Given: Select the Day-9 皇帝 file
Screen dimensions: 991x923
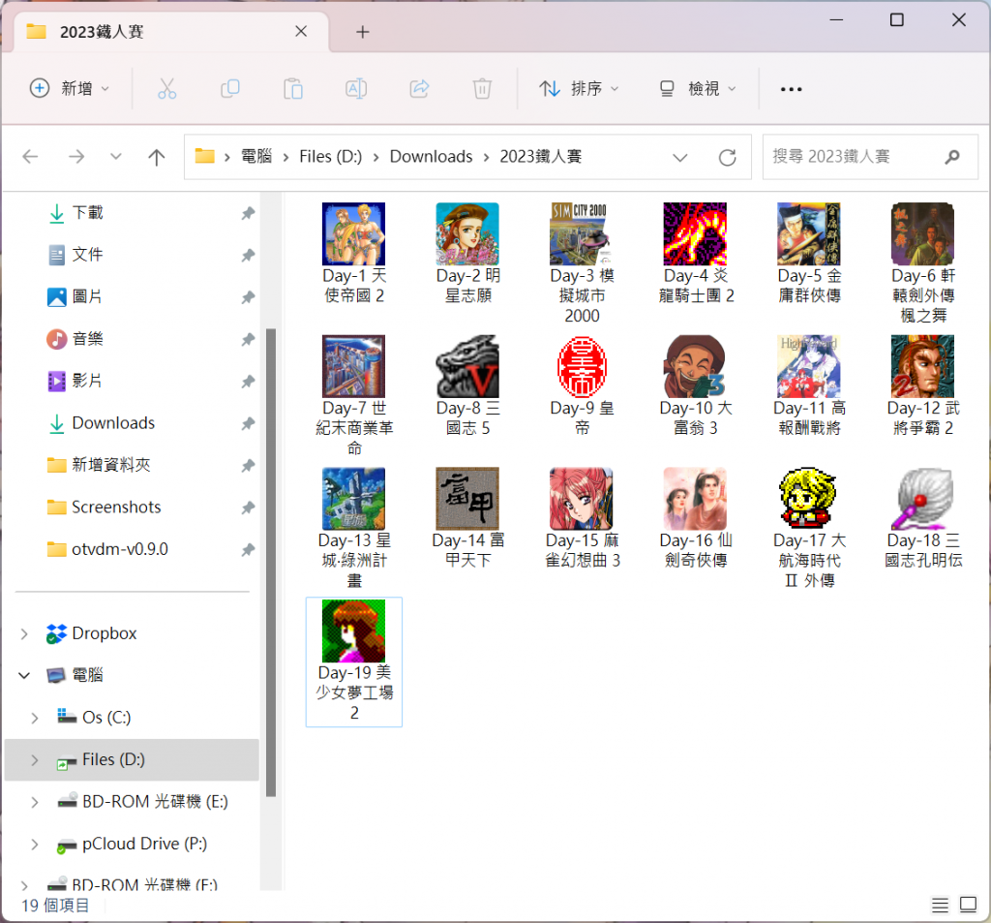Looking at the screenshot, I should (582, 385).
